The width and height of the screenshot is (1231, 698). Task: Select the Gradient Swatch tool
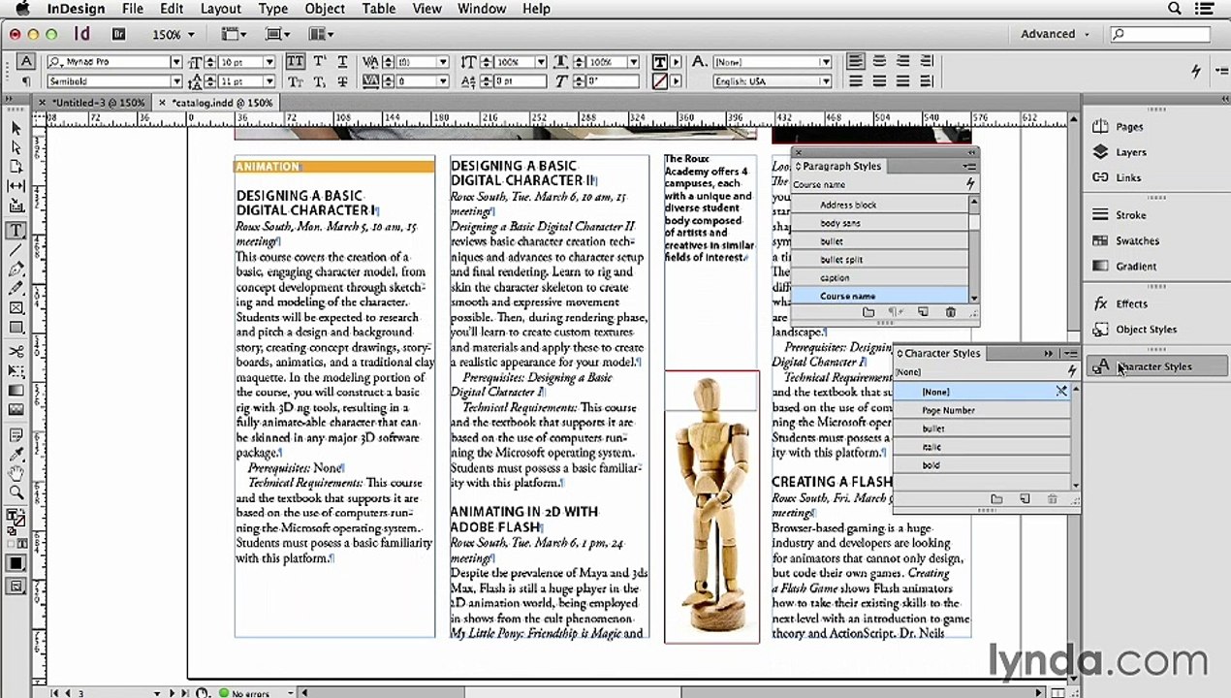(x=16, y=391)
